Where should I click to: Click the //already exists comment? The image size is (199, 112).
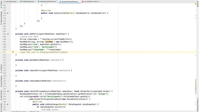click(49, 110)
